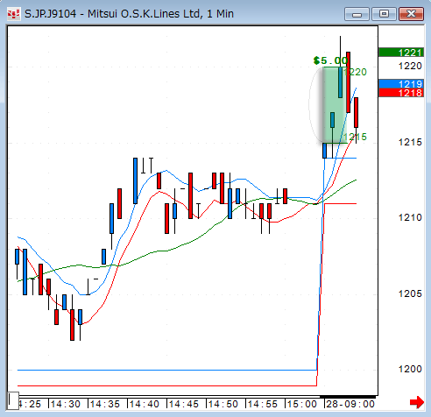Image resolution: width=431 pixels, height=417 pixels.
Task: Click the chart window app icon
Action: pyautogui.click(x=13, y=14)
